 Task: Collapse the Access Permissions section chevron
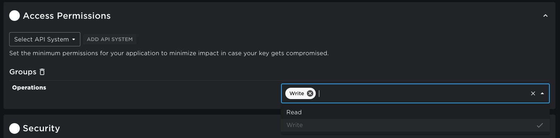[545, 16]
